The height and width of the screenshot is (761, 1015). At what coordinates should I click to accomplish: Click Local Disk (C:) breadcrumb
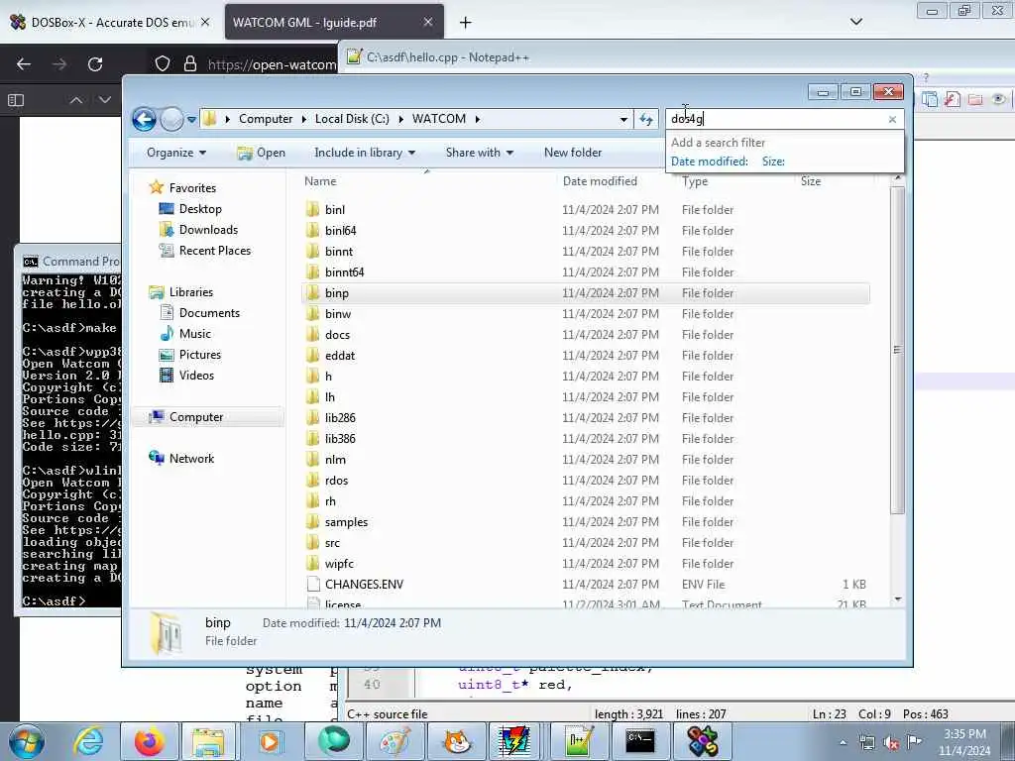coord(352,119)
